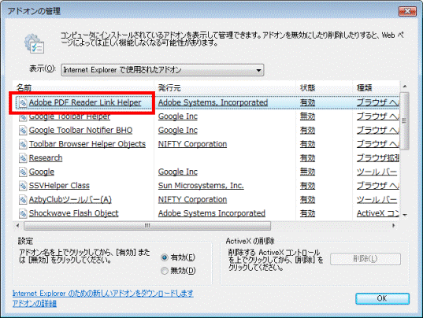Viewport: 423px width, 318px height.
Task: Select the 無効(D) radio button
Action: [165, 271]
